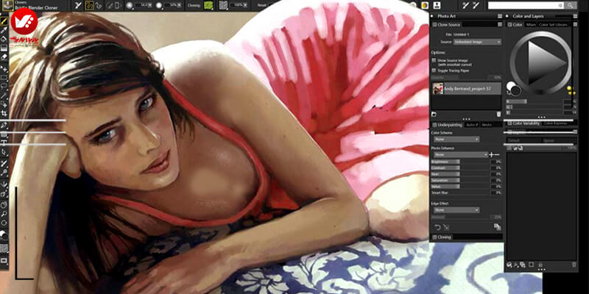Select the Brush tool in the toolbox

pyautogui.click(x=4, y=21)
